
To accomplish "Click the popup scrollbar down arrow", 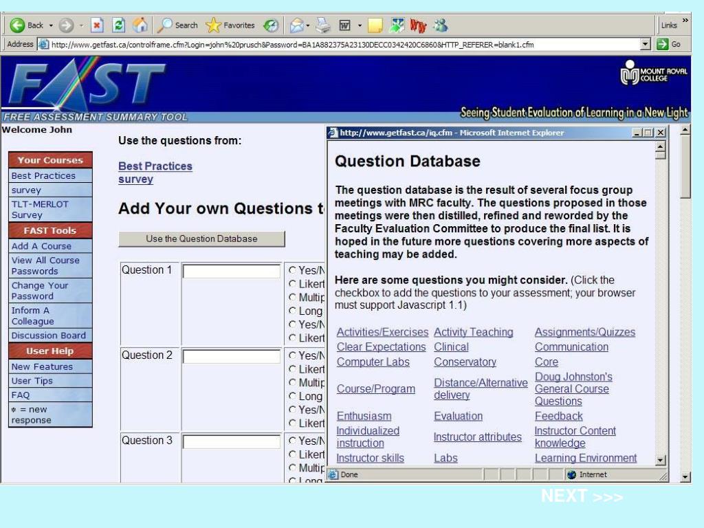I will click(x=660, y=460).
